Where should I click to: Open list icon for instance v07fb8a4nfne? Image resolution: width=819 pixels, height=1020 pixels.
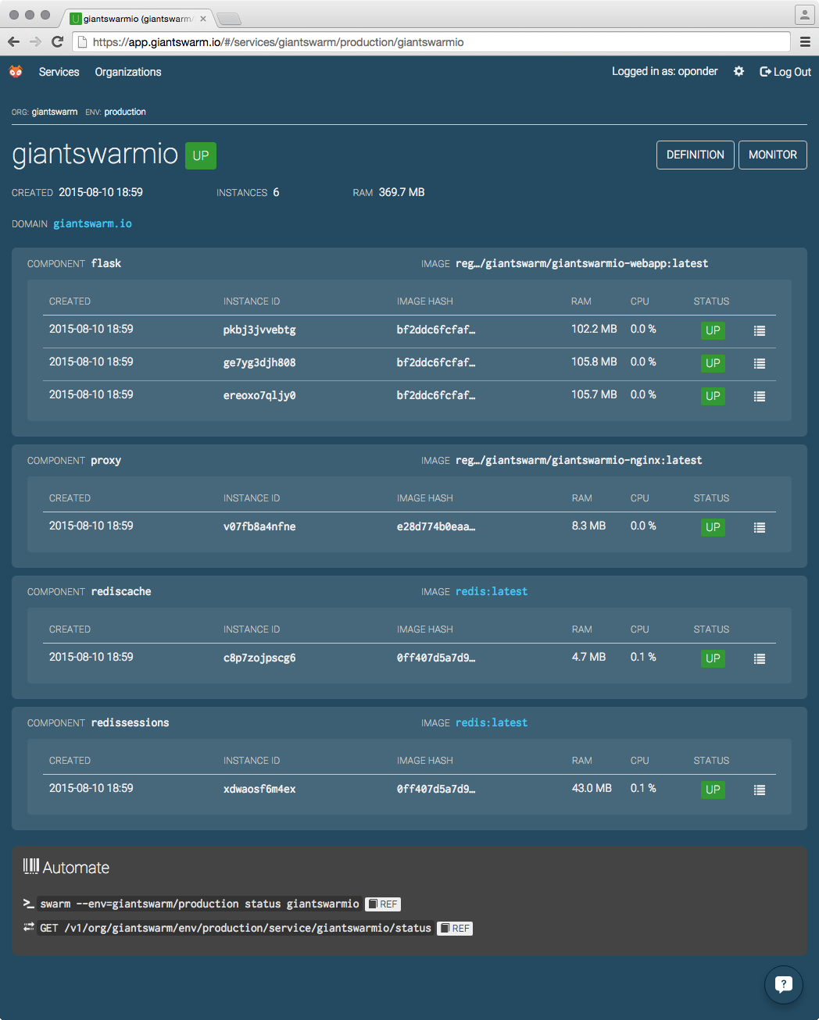coord(759,527)
